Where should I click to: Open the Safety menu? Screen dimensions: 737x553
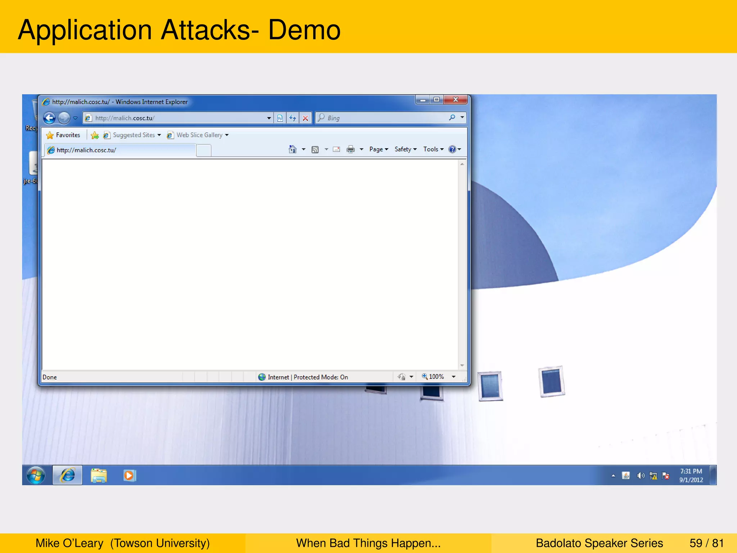[406, 149]
